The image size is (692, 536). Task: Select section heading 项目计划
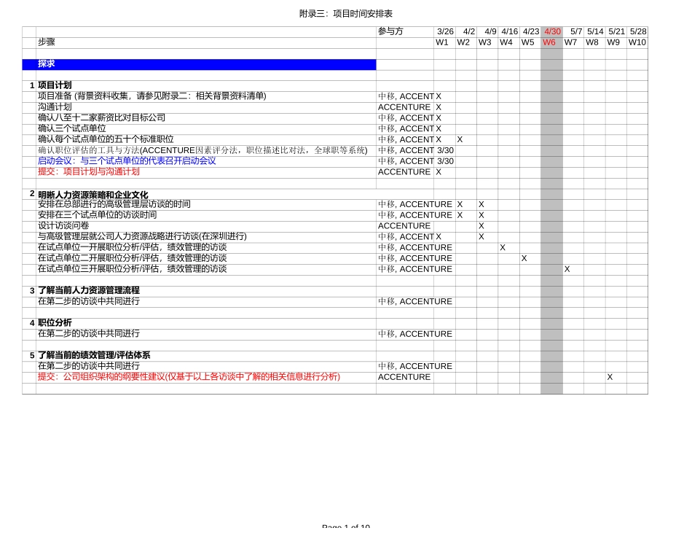tap(55, 85)
